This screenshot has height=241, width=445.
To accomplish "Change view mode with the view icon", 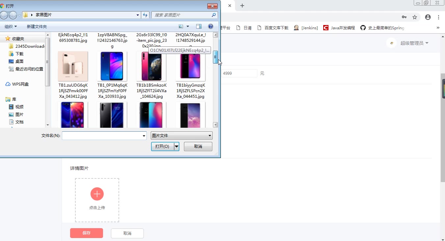I will (181, 26).
